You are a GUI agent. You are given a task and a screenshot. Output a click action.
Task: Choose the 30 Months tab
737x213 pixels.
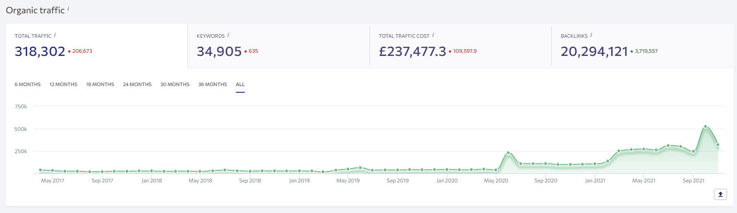pos(175,84)
